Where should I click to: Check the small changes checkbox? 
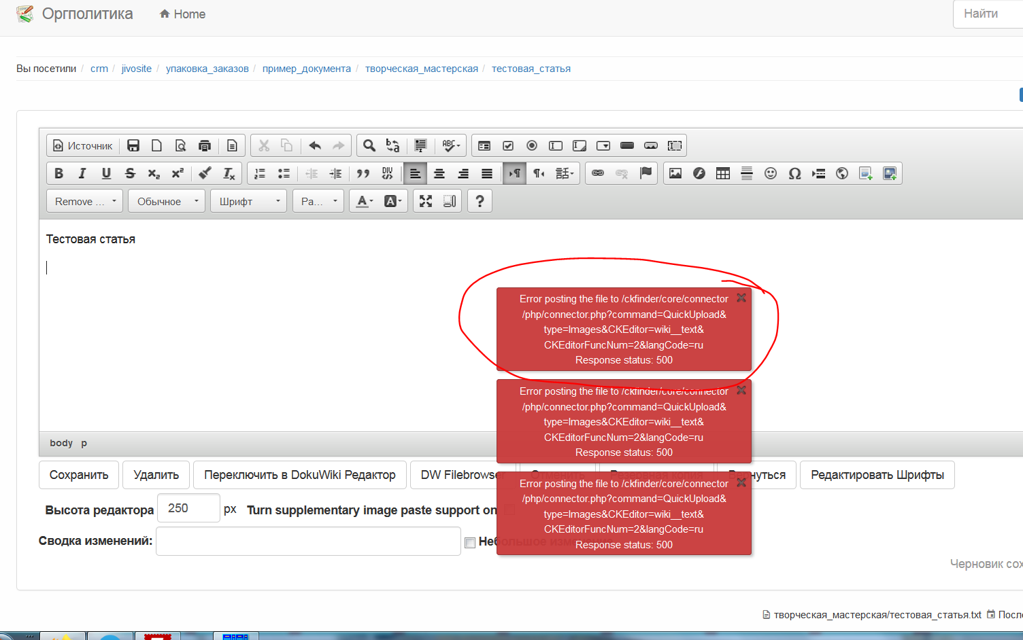[x=470, y=542]
